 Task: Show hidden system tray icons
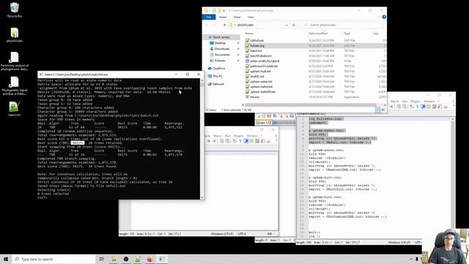tap(410, 259)
